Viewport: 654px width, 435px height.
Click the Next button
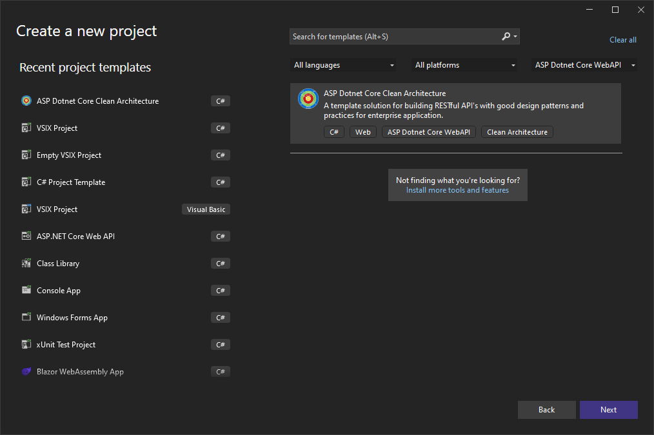(x=608, y=409)
